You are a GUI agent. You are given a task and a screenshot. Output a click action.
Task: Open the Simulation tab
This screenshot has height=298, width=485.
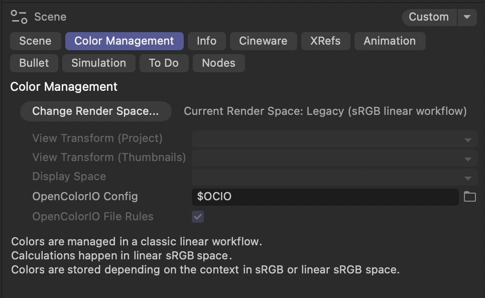(98, 63)
